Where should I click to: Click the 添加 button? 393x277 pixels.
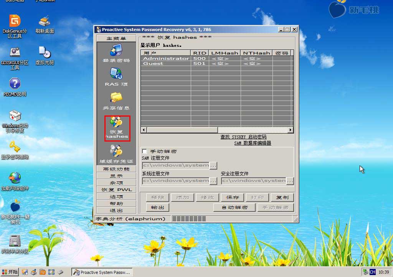point(183,197)
